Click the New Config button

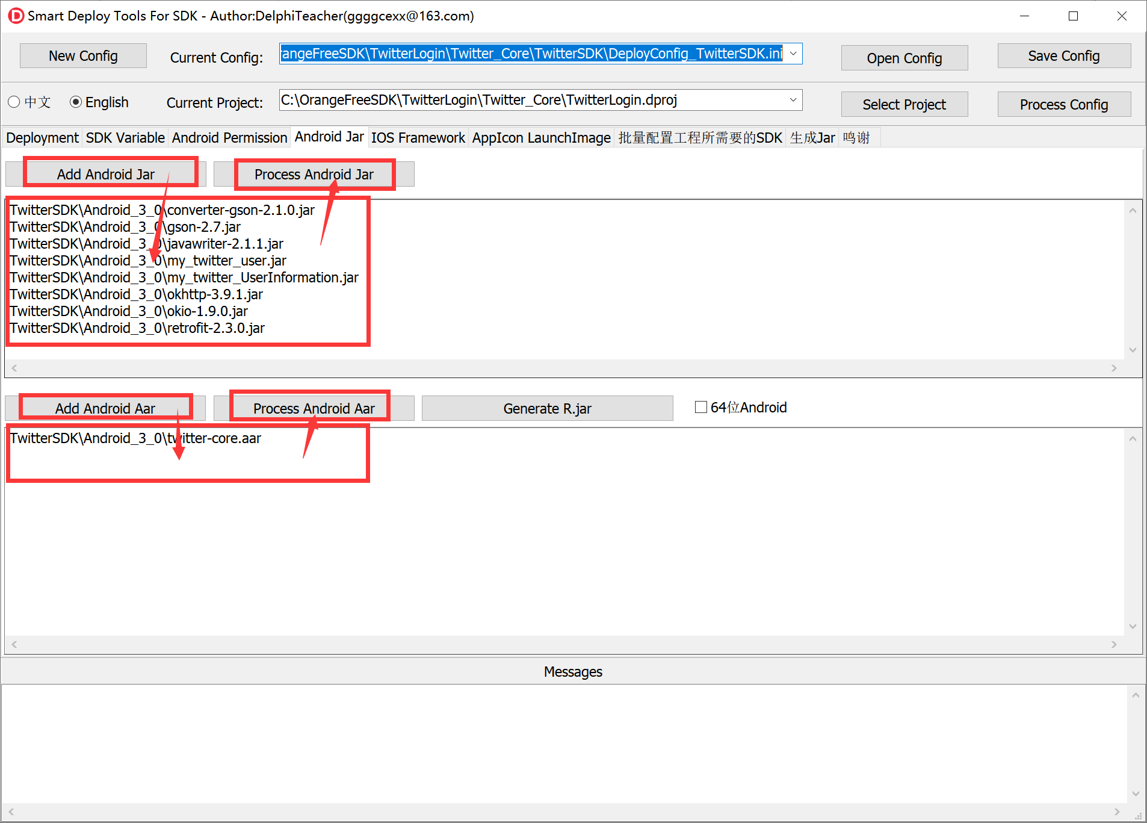pyautogui.click(x=83, y=56)
